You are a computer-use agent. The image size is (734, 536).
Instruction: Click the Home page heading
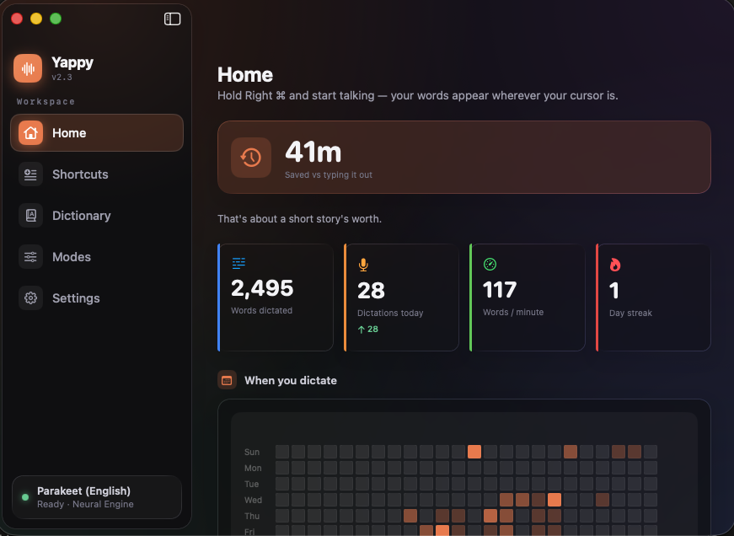click(x=245, y=75)
